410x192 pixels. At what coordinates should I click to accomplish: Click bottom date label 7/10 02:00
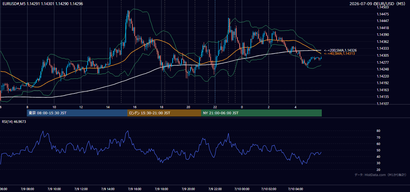[x=269, y=189]
